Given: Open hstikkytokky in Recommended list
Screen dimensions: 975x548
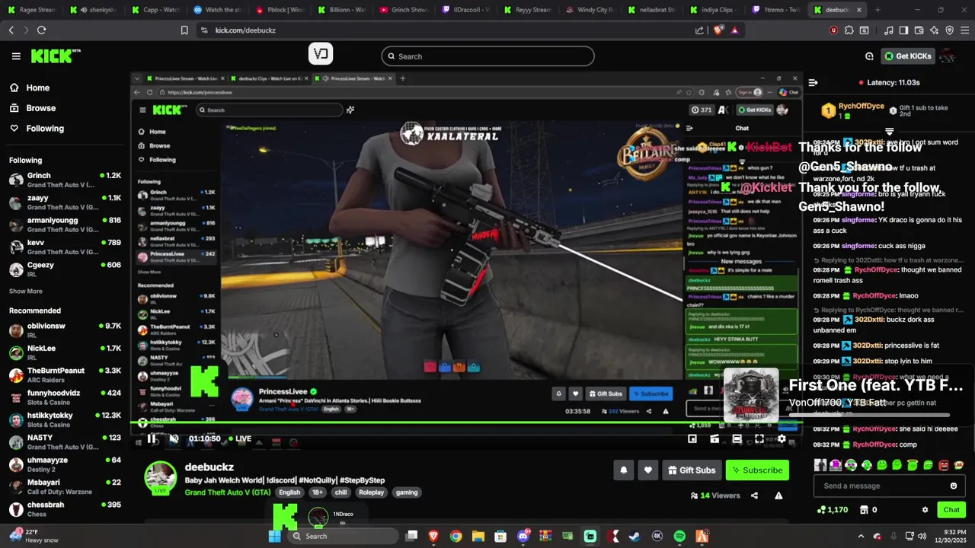Looking at the screenshot, I should pyautogui.click(x=65, y=419).
